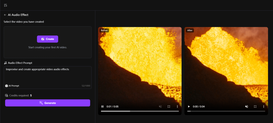Screen dimensions: 273x123
Task: Toggle the sidebar menu icon at top left
Action: pyautogui.click(x=6, y=5)
